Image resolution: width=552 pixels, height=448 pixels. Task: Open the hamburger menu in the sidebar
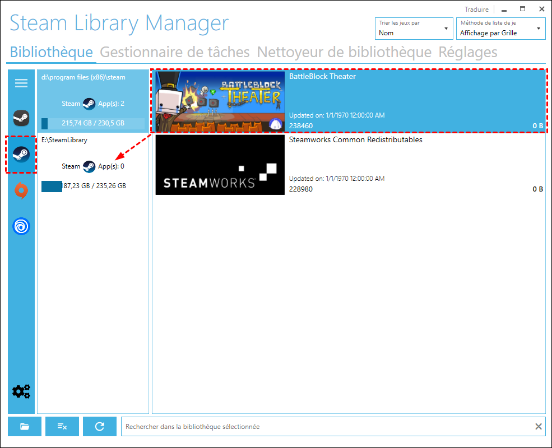click(x=21, y=83)
